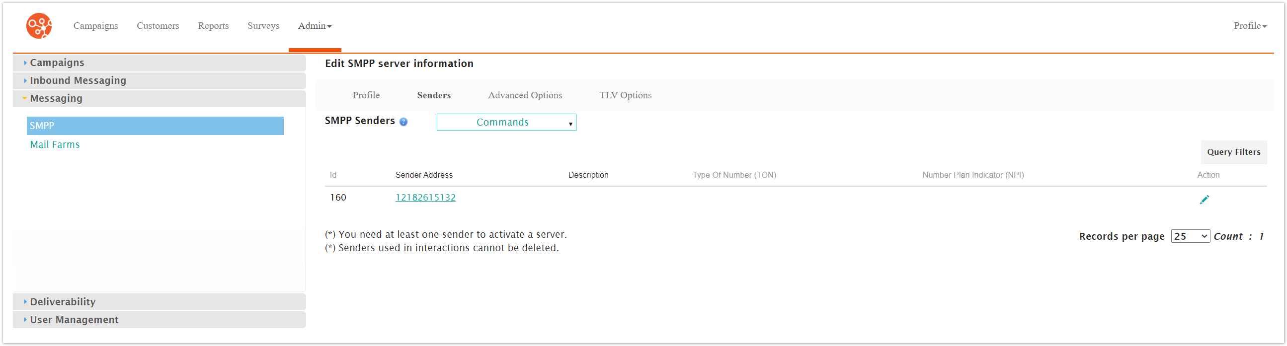The width and height of the screenshot is (1287, 346).
Task: Click the SMPP Senders help icon
Action: pos(403,122)
